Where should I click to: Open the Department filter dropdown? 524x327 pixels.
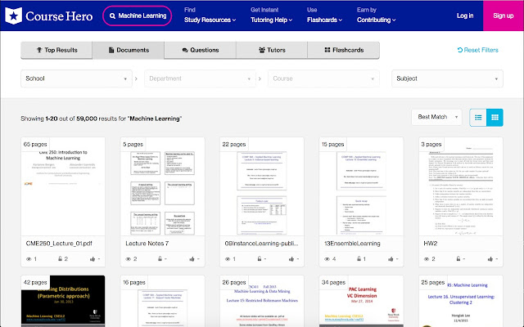[x=200, y=78]
